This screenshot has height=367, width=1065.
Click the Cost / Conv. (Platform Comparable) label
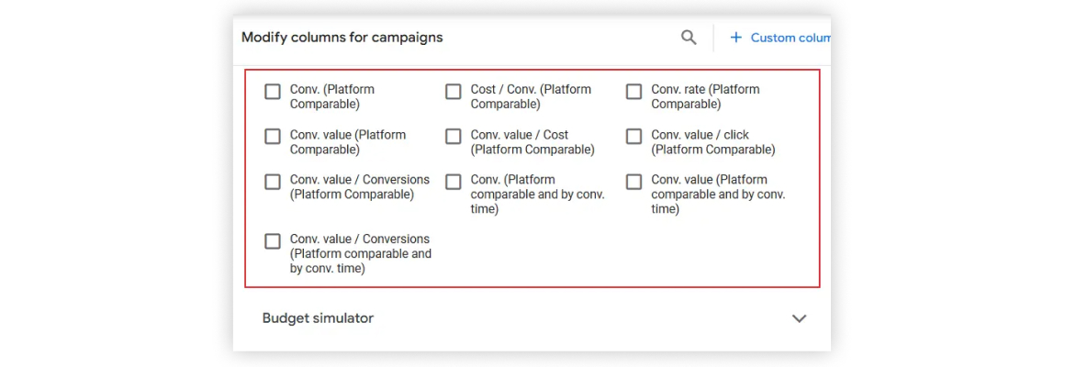click(x=531, y=97)
